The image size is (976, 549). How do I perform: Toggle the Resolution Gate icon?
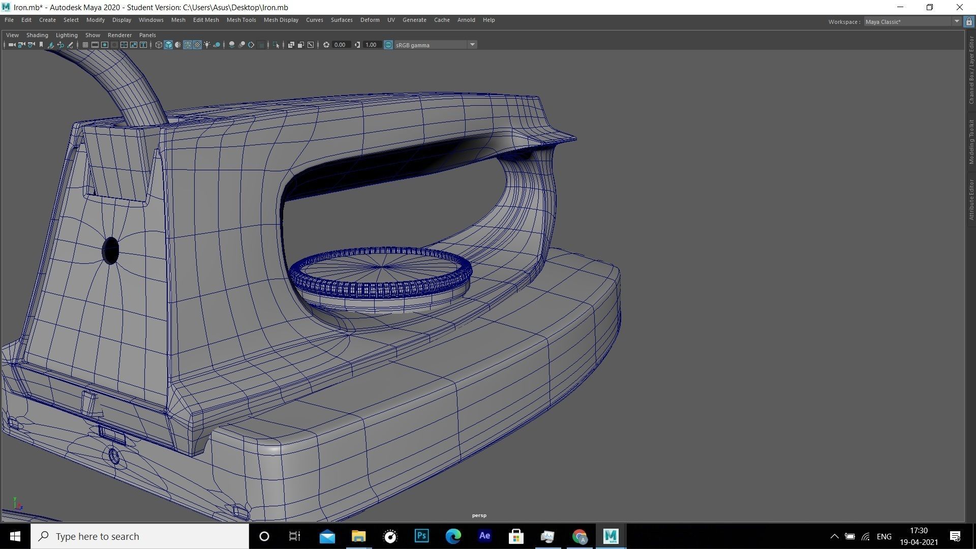click(105, 45)
